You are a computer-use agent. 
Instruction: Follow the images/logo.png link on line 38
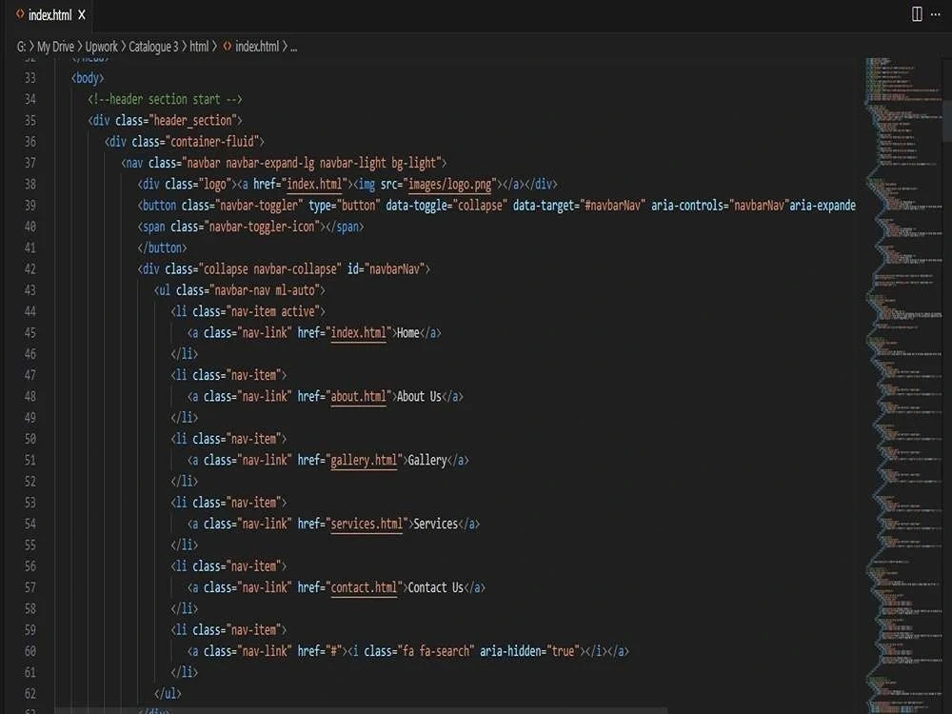click(x=449, y=184)
